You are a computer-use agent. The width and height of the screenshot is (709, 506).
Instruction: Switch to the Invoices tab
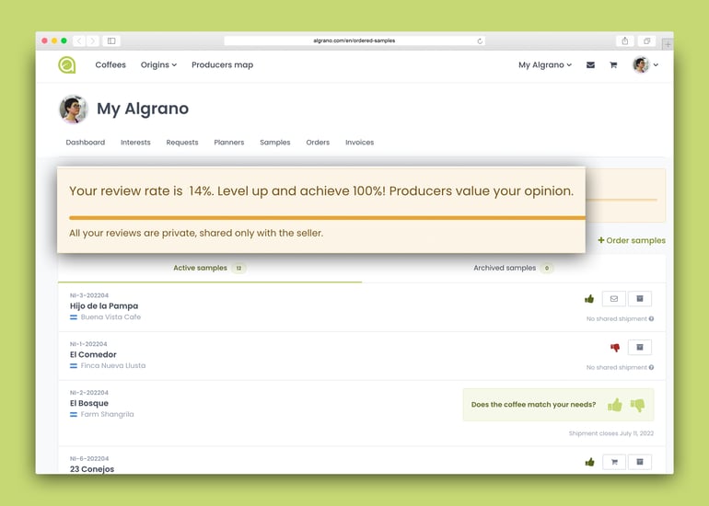point(359,143)
